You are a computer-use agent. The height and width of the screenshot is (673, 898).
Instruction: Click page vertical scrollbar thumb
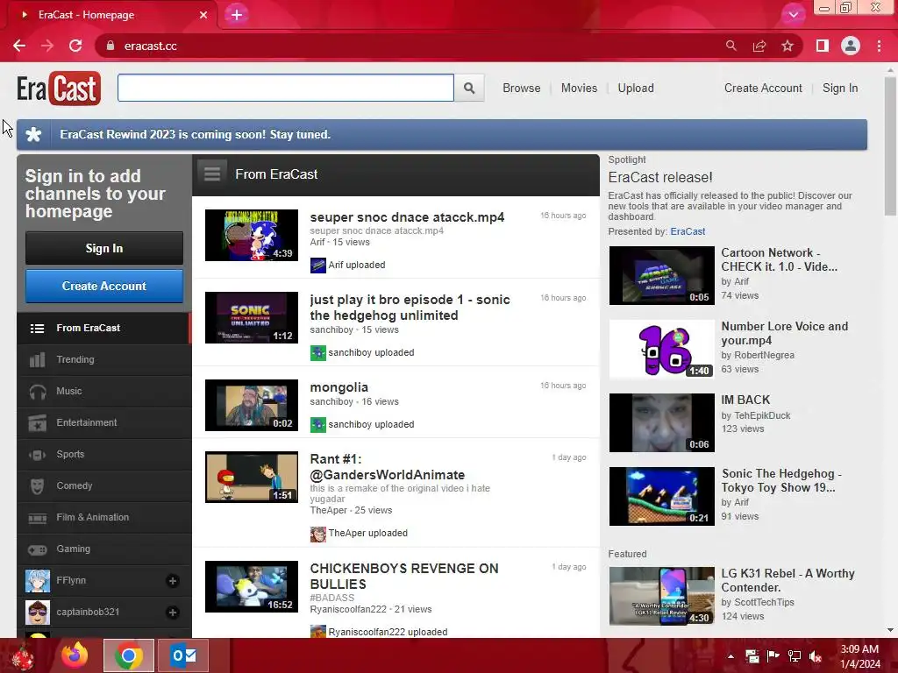point(891,146)
